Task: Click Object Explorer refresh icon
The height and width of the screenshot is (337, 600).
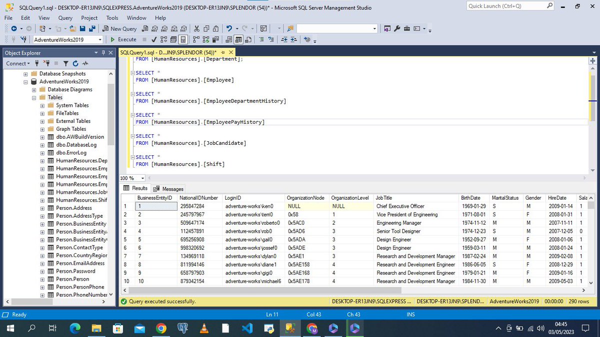Action: (x=75, y=63)
